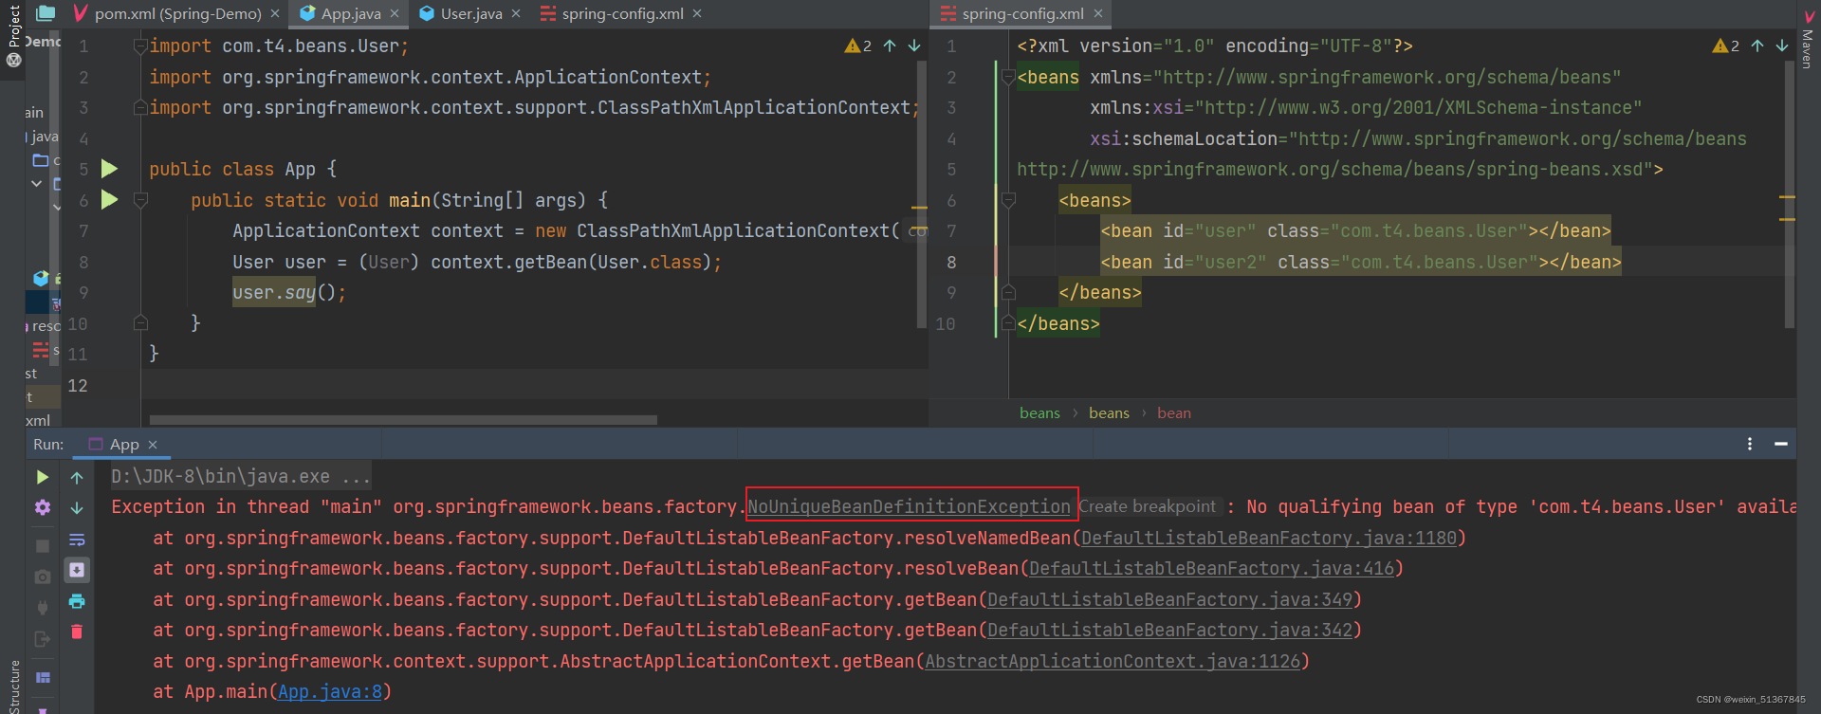Collapse inner beans tag fold at line 6
The image size is (1821, 714).
click(1008, 200)
